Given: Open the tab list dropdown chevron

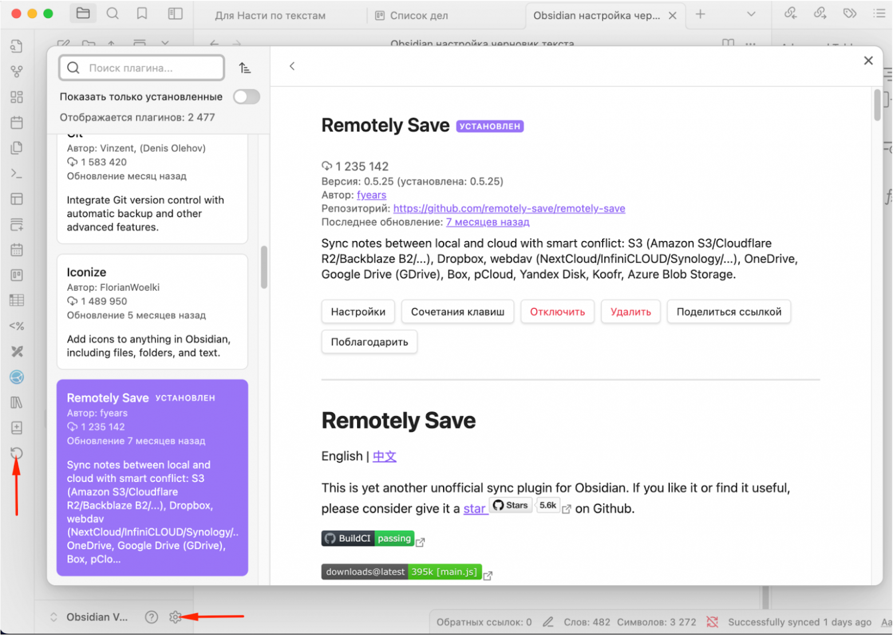Looking at the screenshot, I should pos(751,14).
